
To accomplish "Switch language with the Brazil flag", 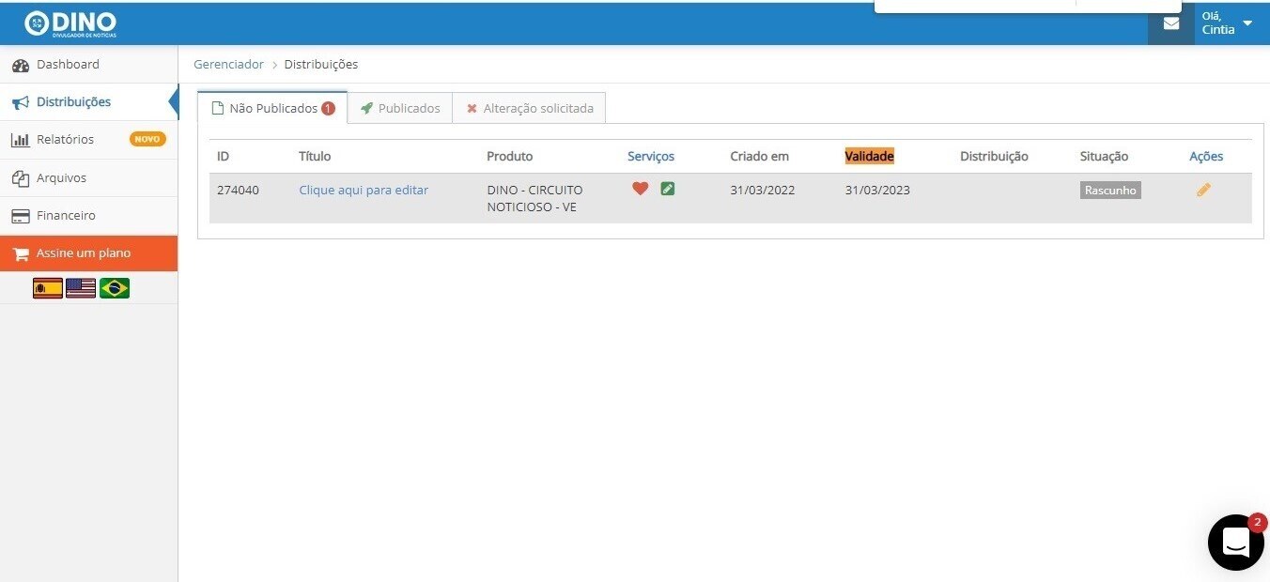I will coord(115,288).
